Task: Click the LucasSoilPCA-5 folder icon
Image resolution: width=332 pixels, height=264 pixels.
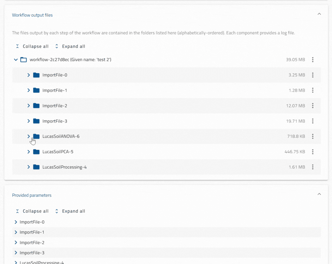Action: (x=36, y=151)
